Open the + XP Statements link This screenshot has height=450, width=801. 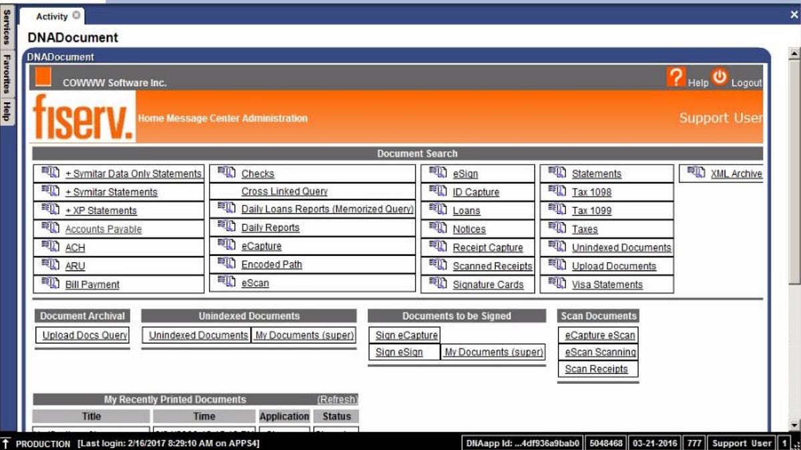[x=101, y=211]
